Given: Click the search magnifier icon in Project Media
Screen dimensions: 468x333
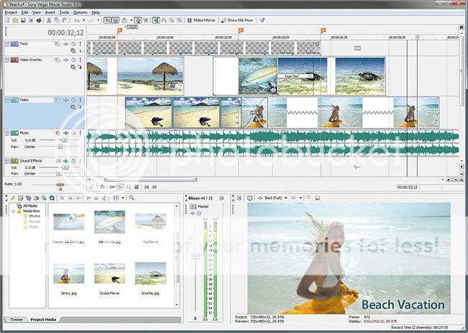Looking at the screenshot, I should pos(132,197).
